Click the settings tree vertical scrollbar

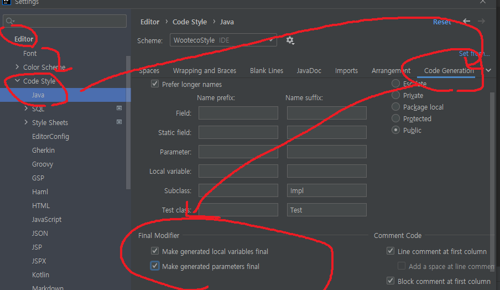pyautogui.click(x=128, y=122)
